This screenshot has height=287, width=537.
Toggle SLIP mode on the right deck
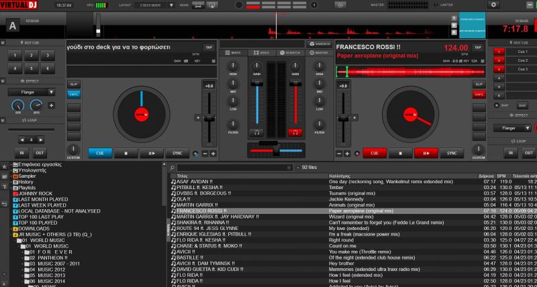(479, 84)
